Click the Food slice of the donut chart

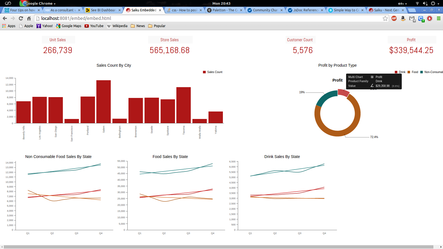coord(338,133)
